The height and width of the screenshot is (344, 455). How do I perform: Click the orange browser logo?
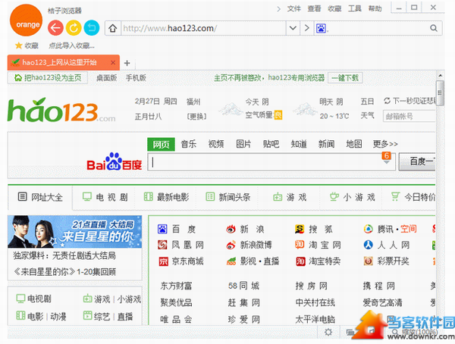[26, 20]
